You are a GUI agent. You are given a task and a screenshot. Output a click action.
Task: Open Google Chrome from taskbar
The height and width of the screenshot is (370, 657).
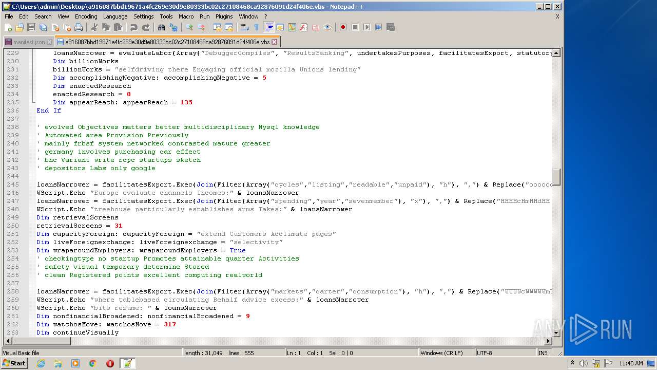(x=93, y=363)
